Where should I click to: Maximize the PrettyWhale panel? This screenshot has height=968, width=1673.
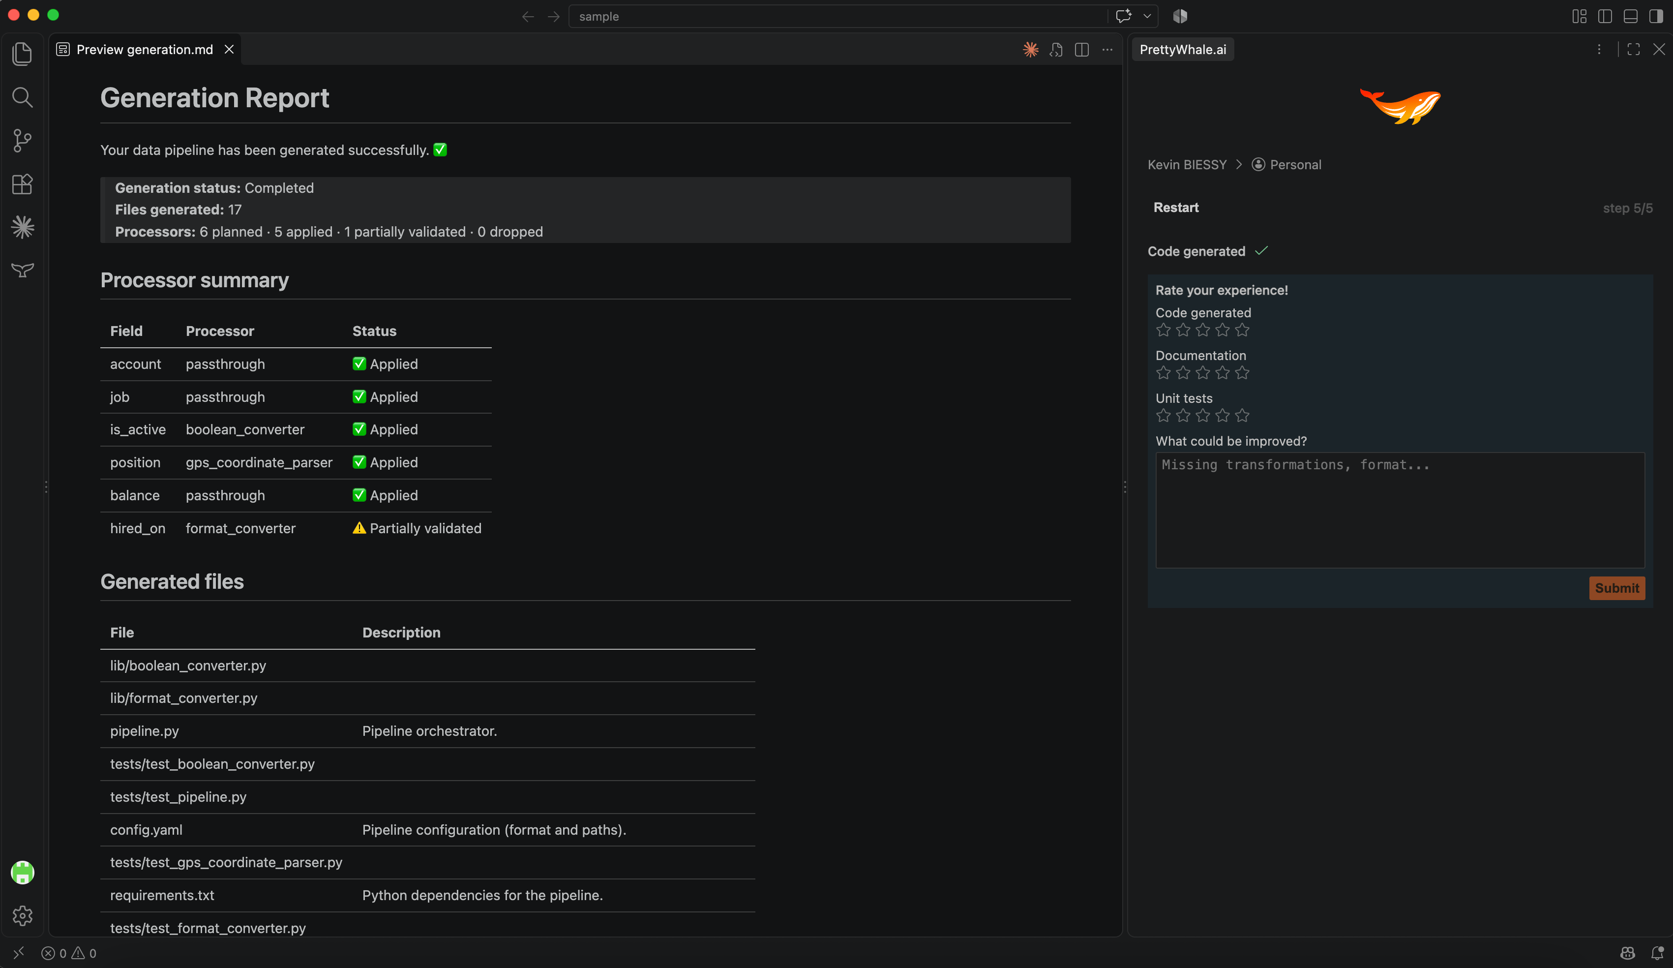point(1634,50)
